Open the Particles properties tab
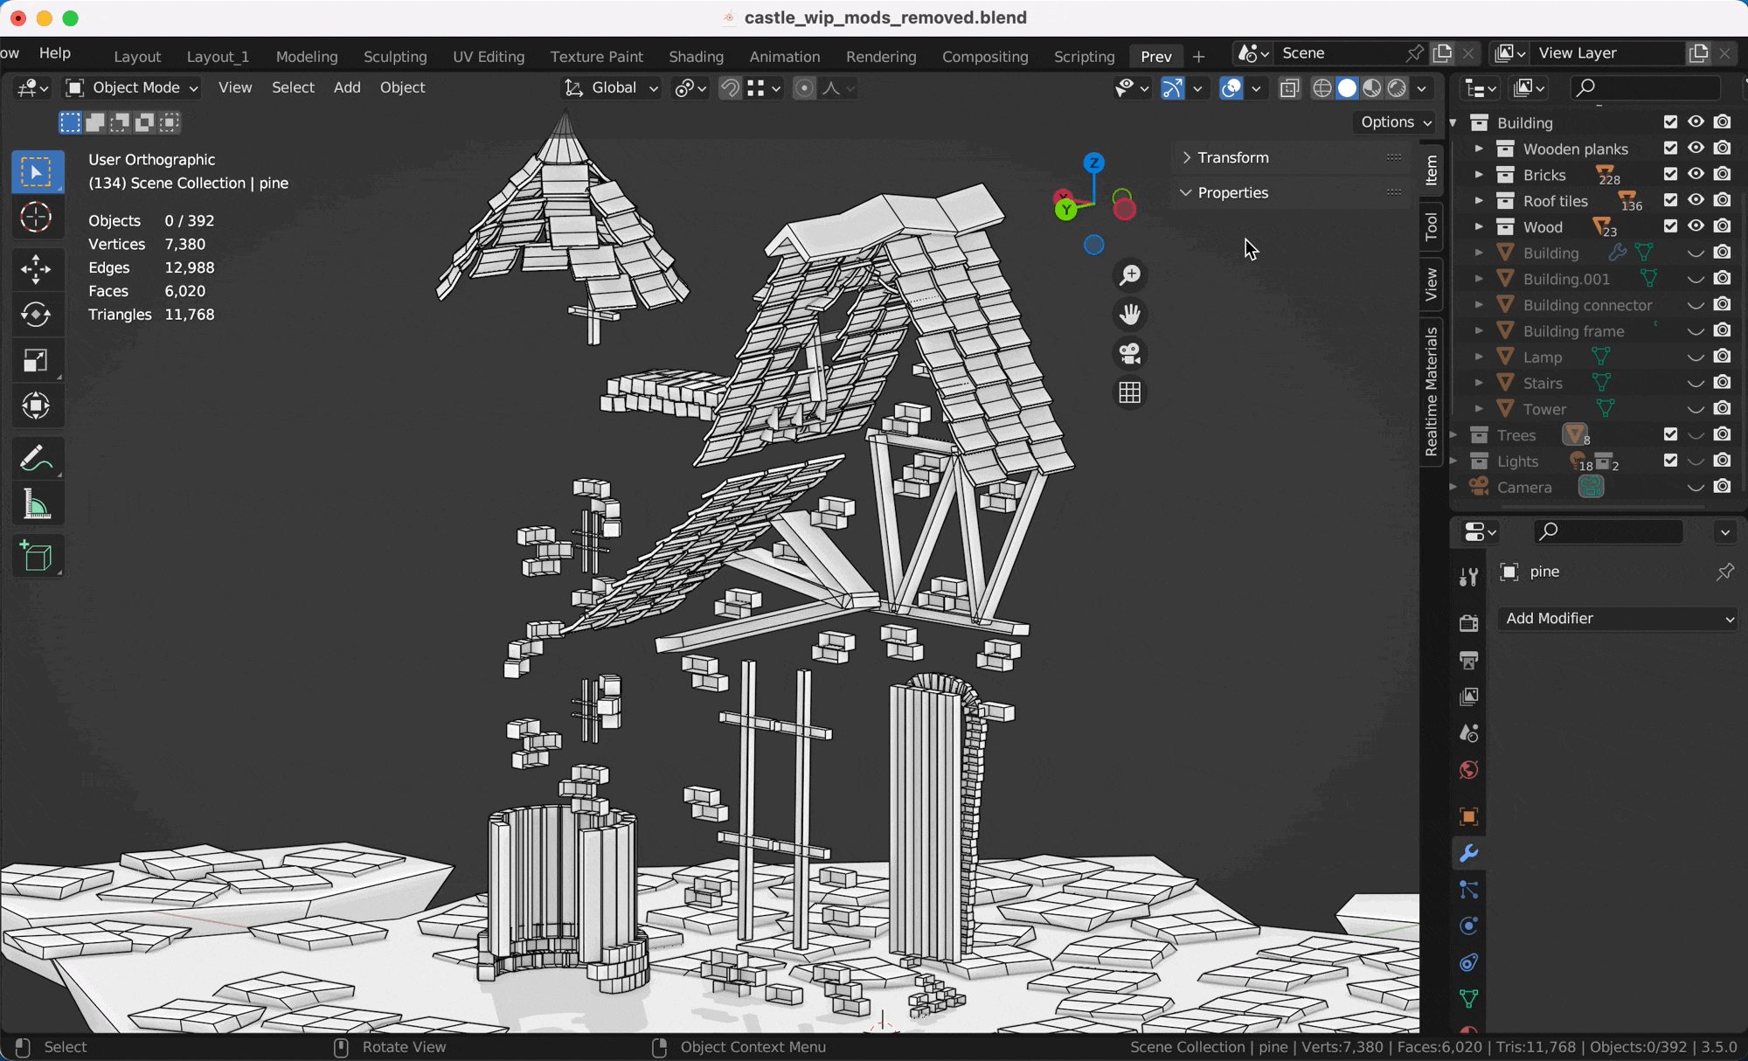The width and height of the screenshot is (1748, 1061). 1469,890
